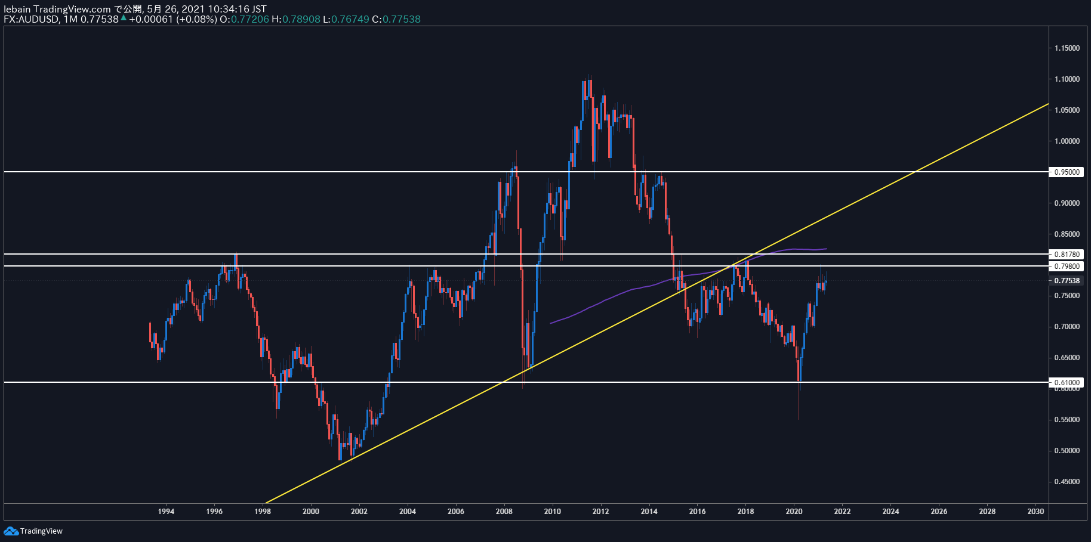Select the FX:AUDUSD symbol text
Image resolution: width=1091 pixels, height=542 pixels.
(31, 19)
